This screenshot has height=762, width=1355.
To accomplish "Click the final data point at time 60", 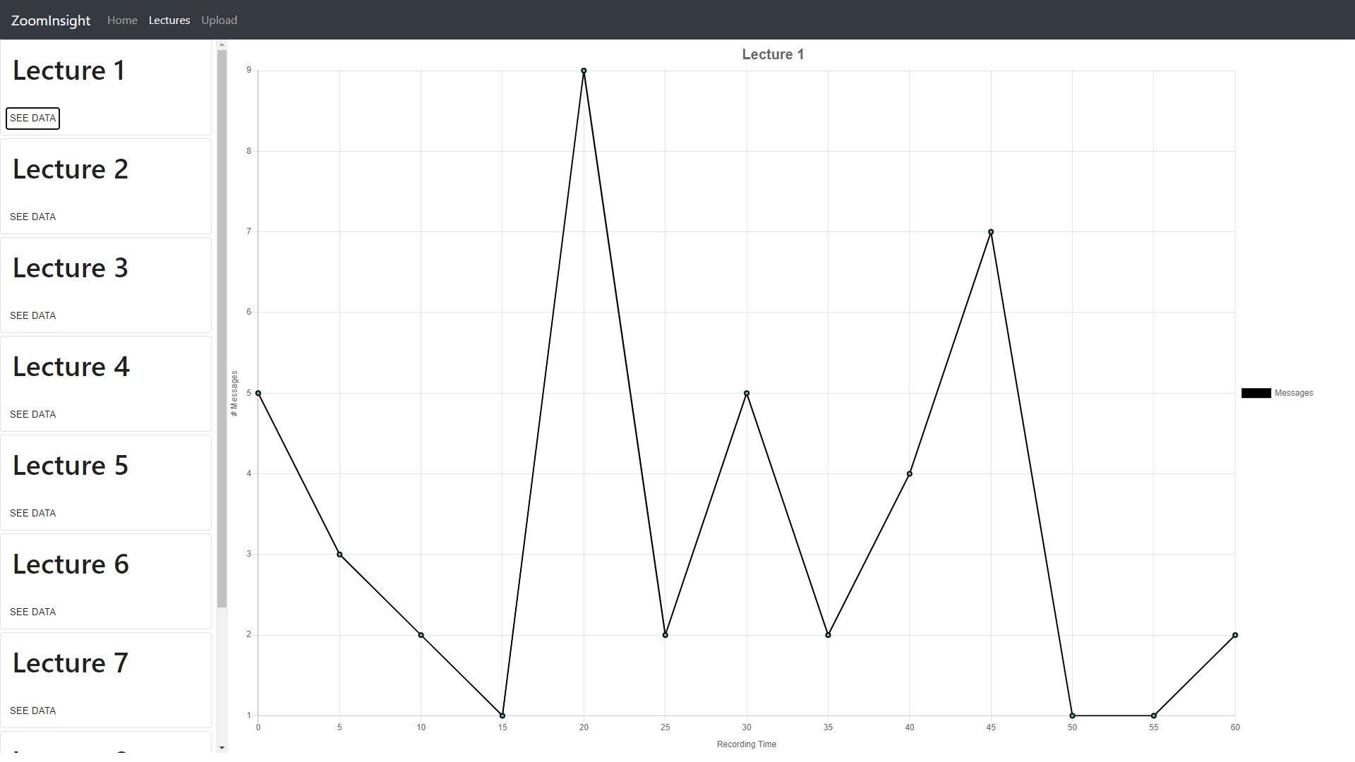I will (x=1235, y=636).
